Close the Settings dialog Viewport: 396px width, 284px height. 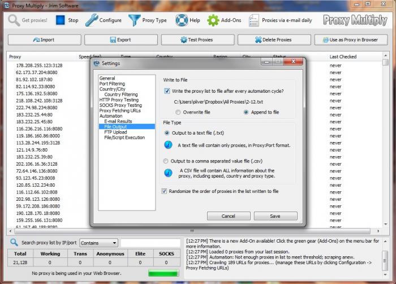pyautogui.click(x=293, y=62)
